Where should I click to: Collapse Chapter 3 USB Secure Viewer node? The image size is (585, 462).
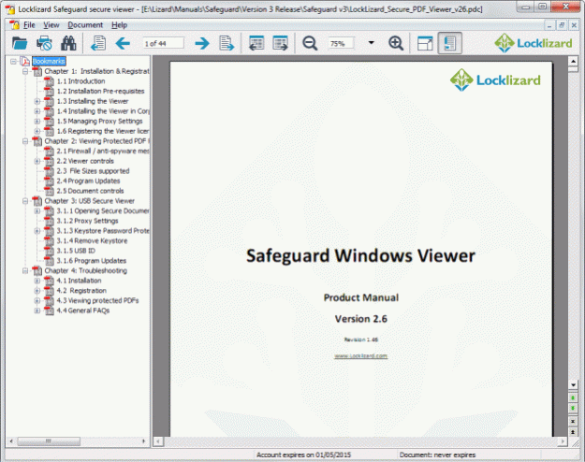(x=25, y=201)
